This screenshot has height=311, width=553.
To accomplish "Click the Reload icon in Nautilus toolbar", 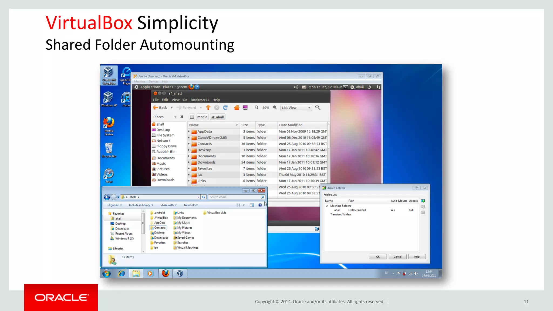I will 225,108.
